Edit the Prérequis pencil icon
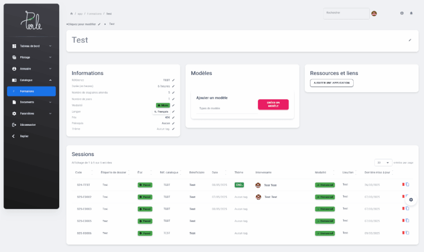 [173, 124]
